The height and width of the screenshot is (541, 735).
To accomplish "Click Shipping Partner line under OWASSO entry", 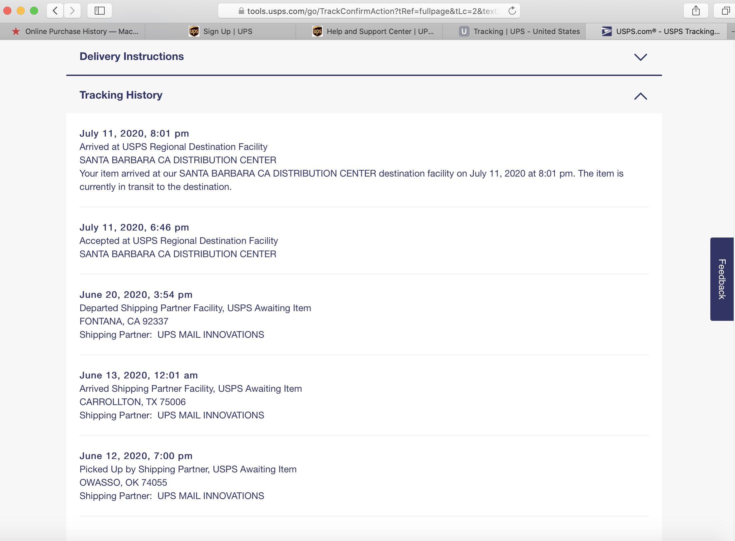I will click(x=172, y=496).
